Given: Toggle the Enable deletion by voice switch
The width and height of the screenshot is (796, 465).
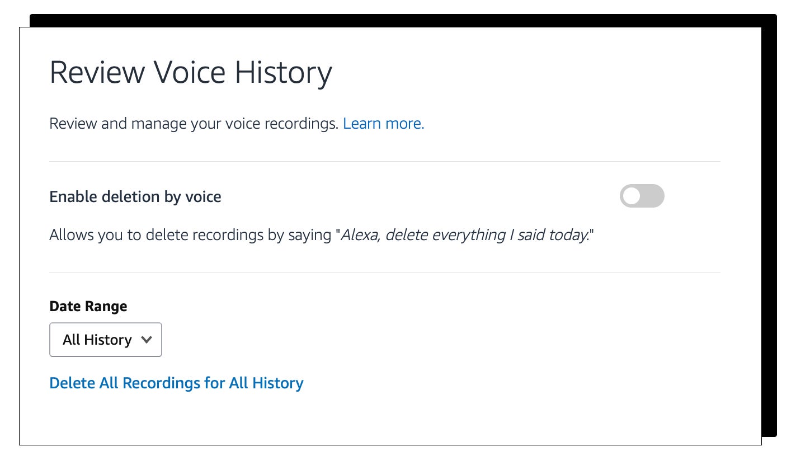Looking at the screenshot, I should coord(642,196).
